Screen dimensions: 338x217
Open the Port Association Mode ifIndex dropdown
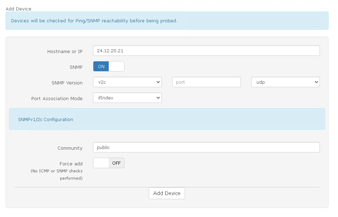127,98
